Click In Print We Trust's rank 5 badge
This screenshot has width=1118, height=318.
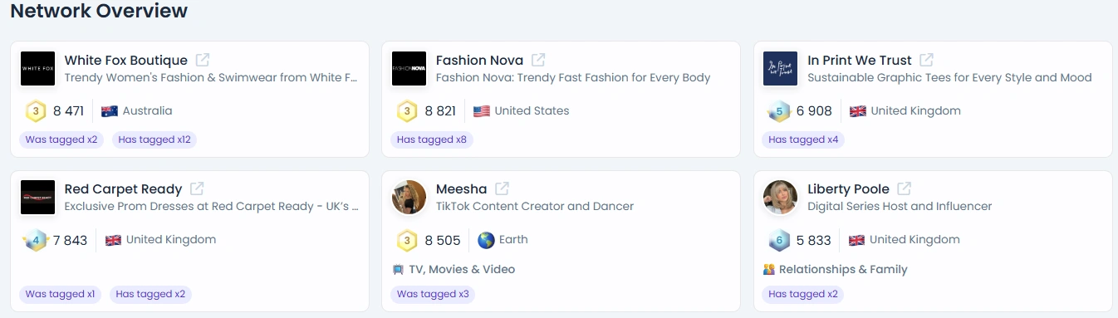(x=778, y=110)
